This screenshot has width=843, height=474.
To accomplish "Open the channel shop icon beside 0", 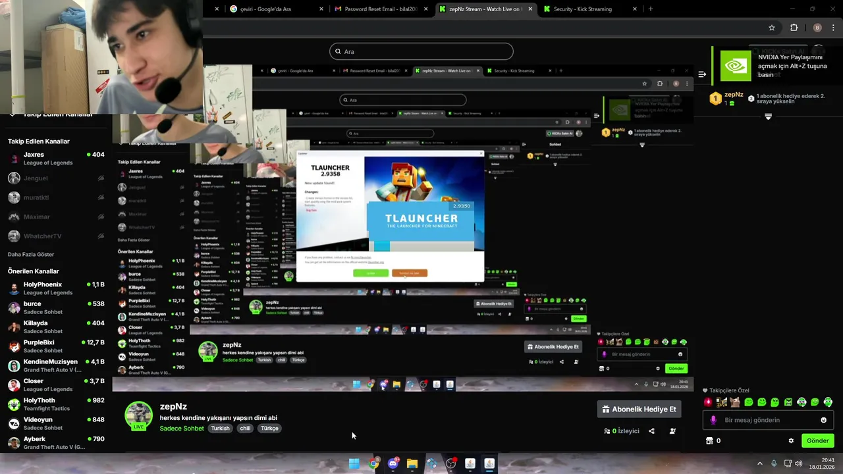I will (709, 441).
